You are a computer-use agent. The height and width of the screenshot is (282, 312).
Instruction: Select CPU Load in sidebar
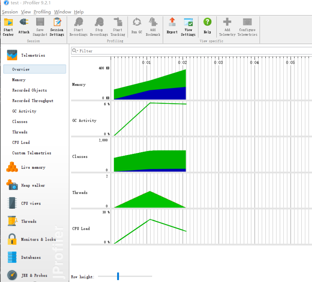click(x=21, y=142)
